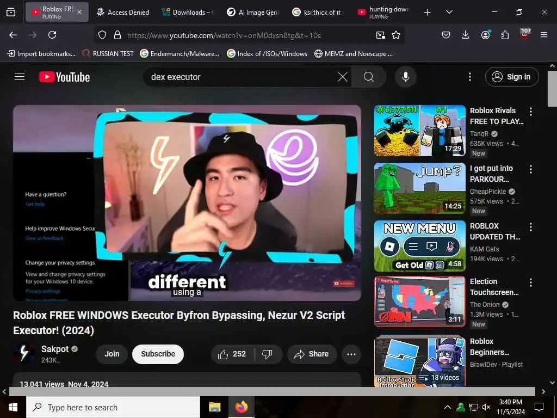Screen dimensions: 557x418
Task: Open options menu for Roblox Rivals video
Action: coord(531,112)
